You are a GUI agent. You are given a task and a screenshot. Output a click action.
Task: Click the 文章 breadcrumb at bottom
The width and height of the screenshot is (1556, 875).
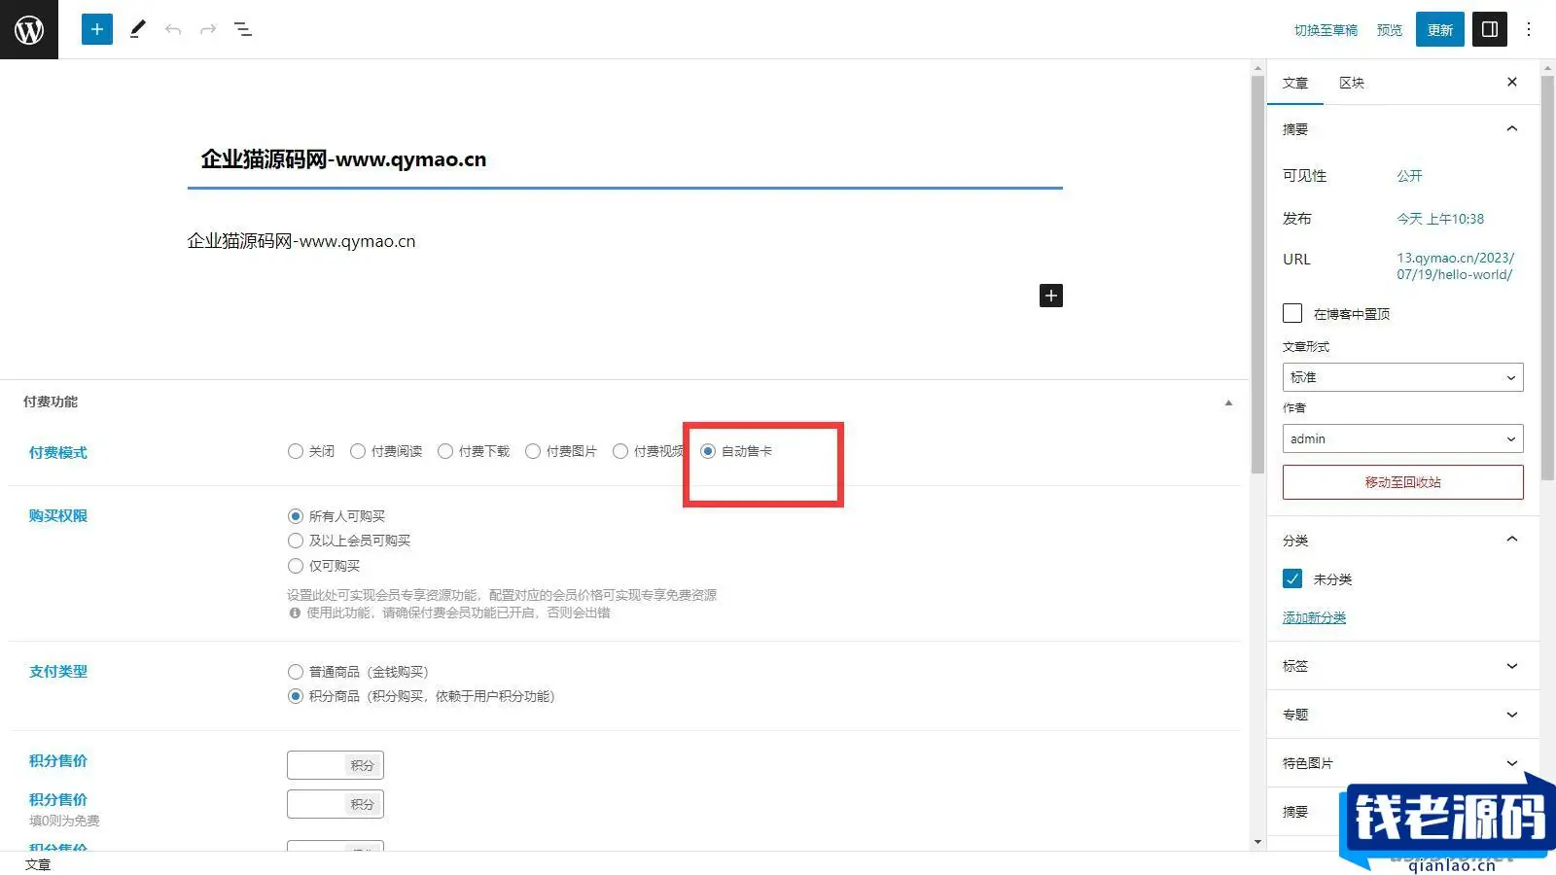coord(38,864)
